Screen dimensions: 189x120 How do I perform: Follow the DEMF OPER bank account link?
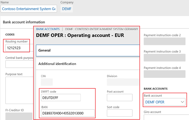click(x=155, y=102)
